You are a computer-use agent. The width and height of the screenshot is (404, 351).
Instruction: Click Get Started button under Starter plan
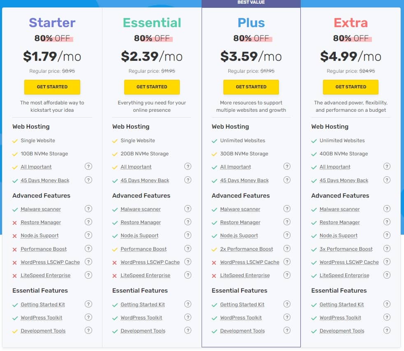[x=52, y=87]
